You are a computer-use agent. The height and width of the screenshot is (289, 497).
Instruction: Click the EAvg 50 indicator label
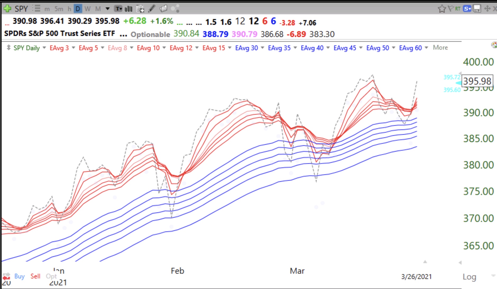pyautogui.click(x=378, y=48)
